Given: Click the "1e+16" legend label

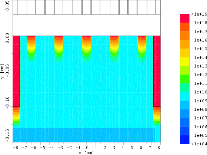Looking at the screenshot, I should (200, 40).
